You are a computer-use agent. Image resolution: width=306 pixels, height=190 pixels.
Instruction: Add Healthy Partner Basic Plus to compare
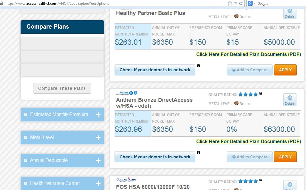point(250,70)
